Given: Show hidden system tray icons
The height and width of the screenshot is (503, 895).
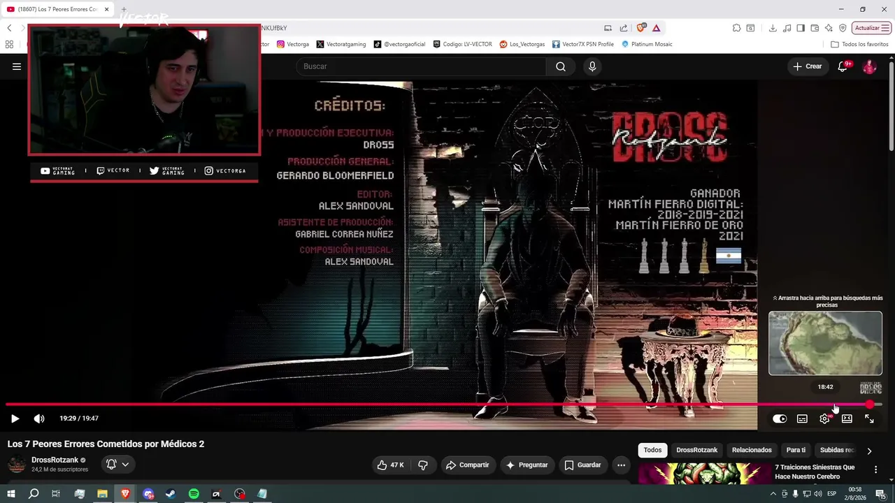Looking at the screenshot, I should (x=773, y=494).
